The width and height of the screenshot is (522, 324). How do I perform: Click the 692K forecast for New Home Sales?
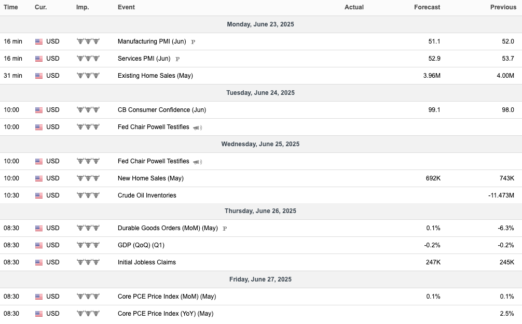pyautogui.click(x=433, y=178)
